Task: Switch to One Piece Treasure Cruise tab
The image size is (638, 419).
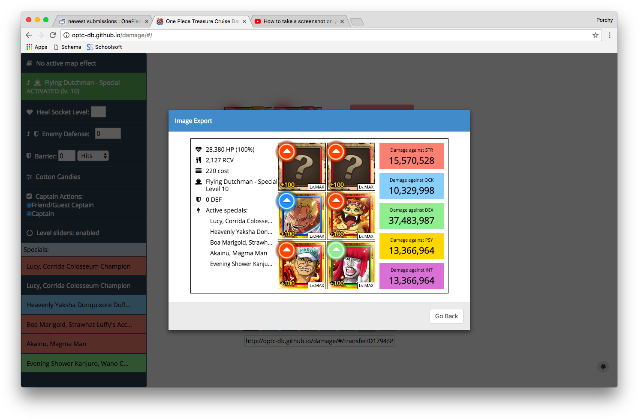Action: pos(201,21)
